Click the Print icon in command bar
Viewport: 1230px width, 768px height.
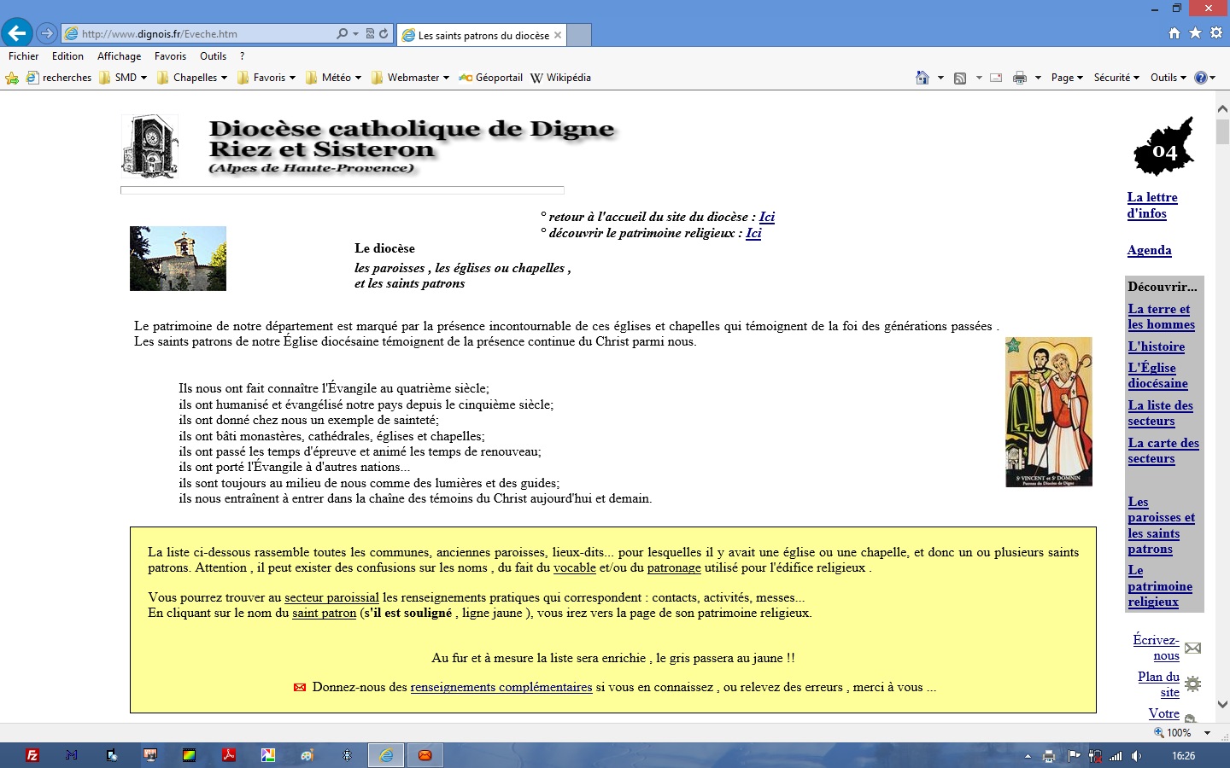[1019, 78]
